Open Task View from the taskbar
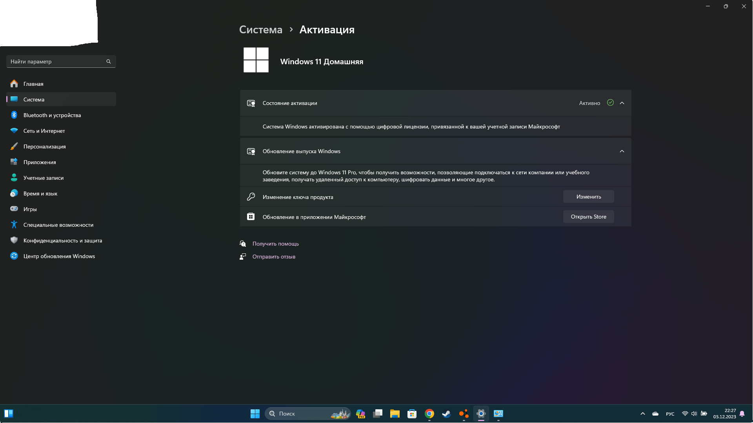 pos(378,414)
